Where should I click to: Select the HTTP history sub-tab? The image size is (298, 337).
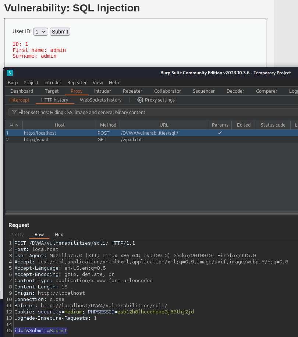(x=54, y=100)
